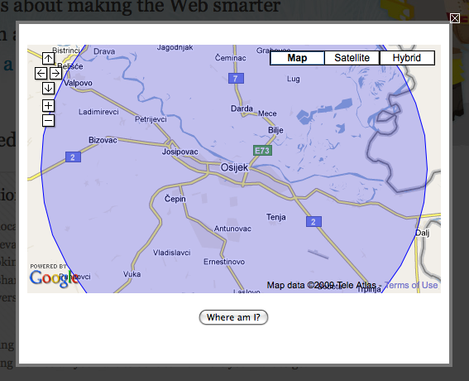
Task: Click the Powered by Google logo
Action: pyautogui.click(x=53, y=276)
